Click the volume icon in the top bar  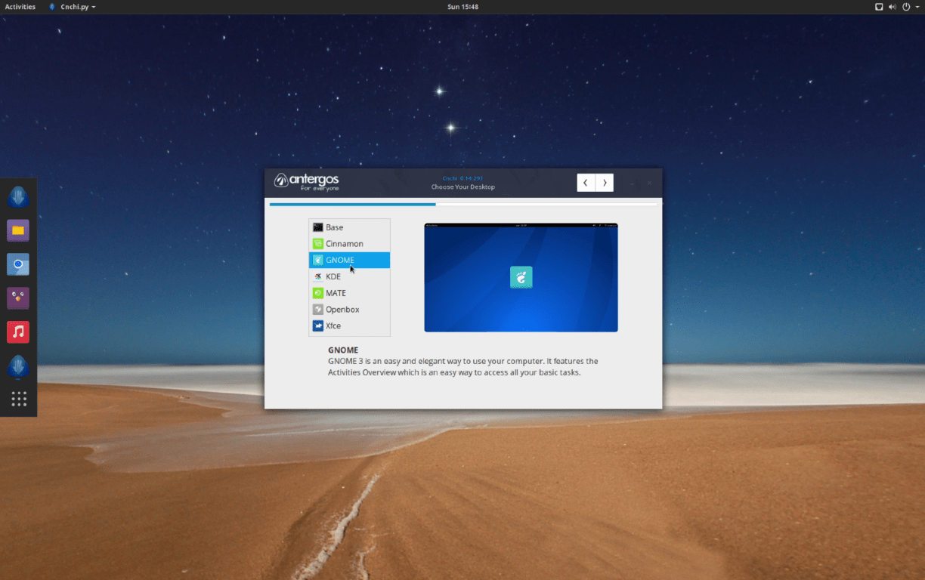pos(893,7)
